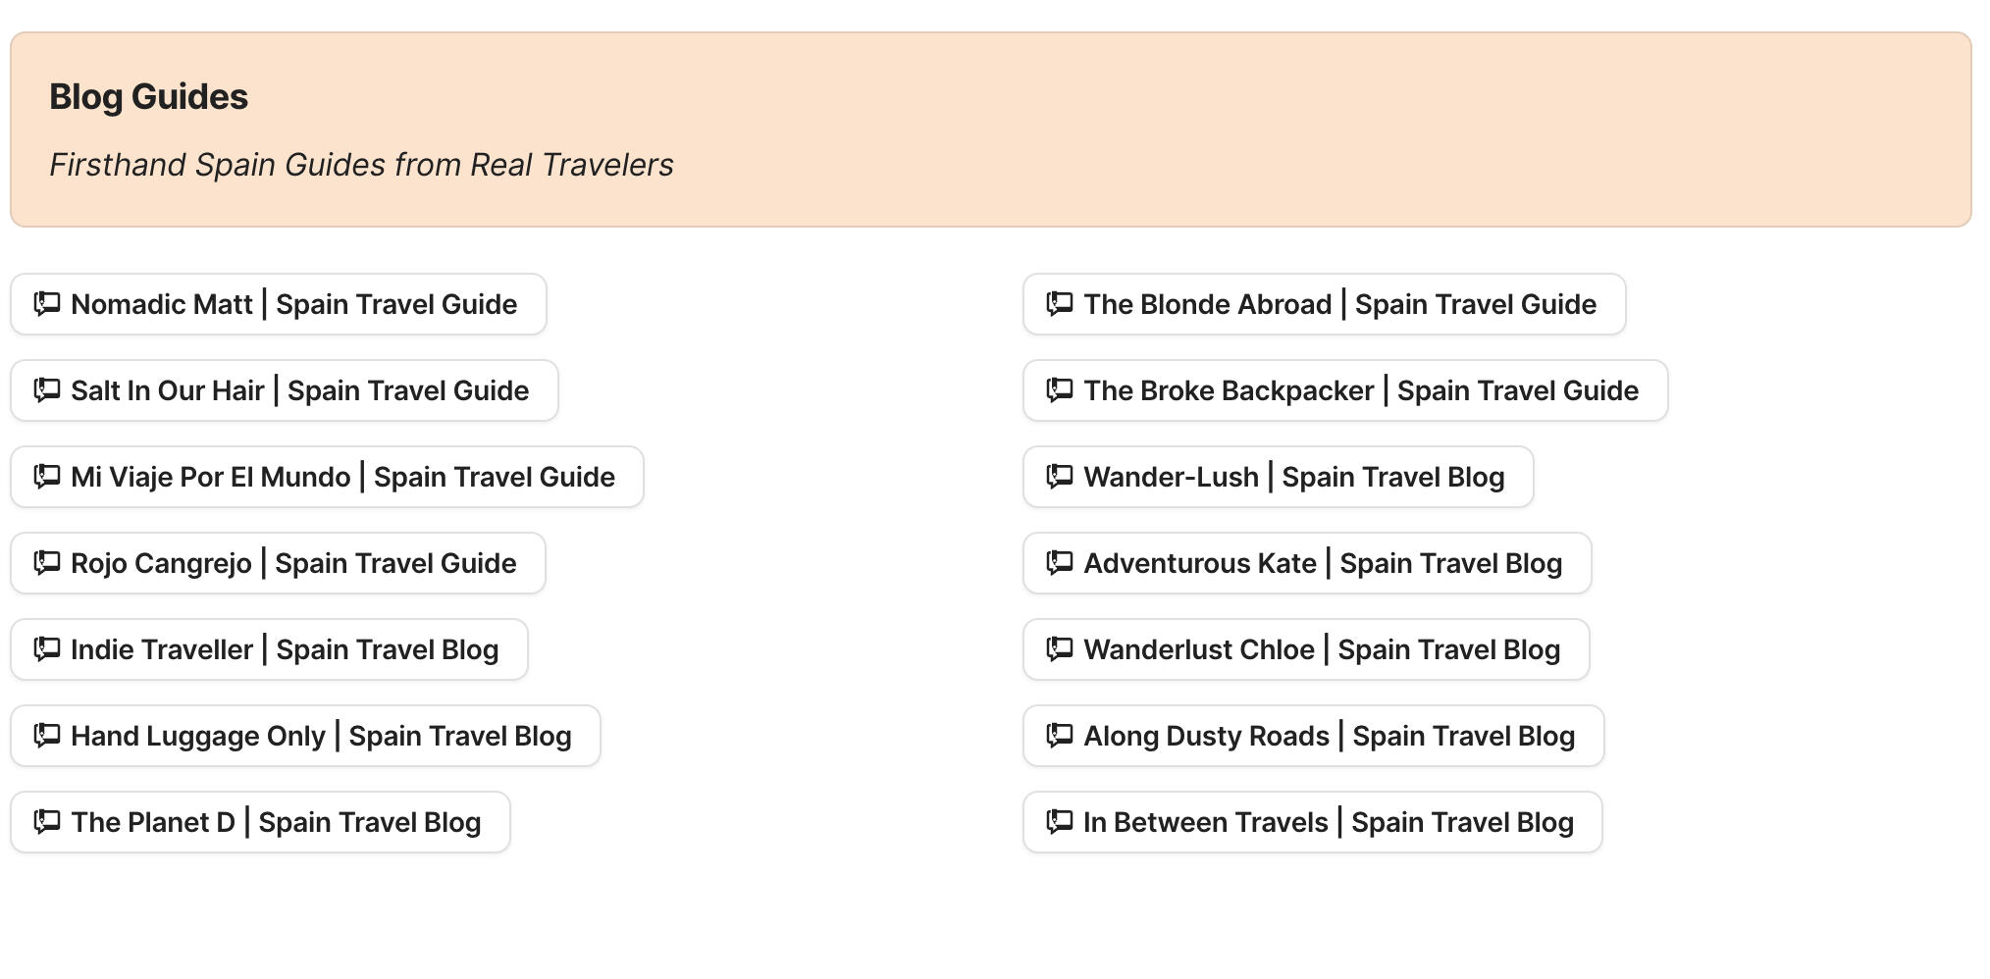Click the comment icon beside Wander-Lush

point(1060,478)
